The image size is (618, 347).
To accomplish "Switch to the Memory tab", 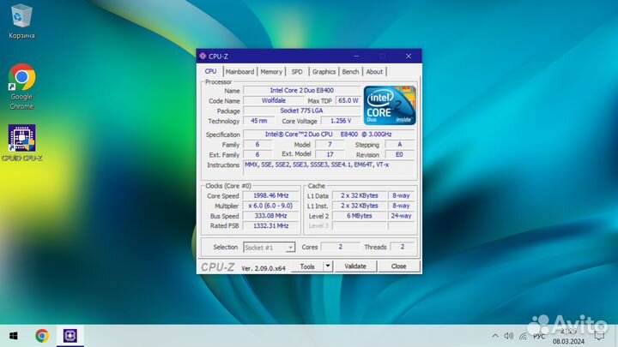I will click(x=271, y=72).
